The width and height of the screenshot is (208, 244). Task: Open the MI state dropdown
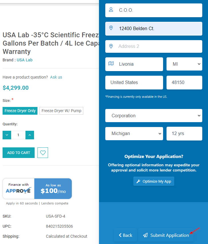[184, 64]
